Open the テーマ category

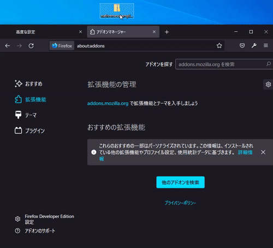tap(26, 115)
